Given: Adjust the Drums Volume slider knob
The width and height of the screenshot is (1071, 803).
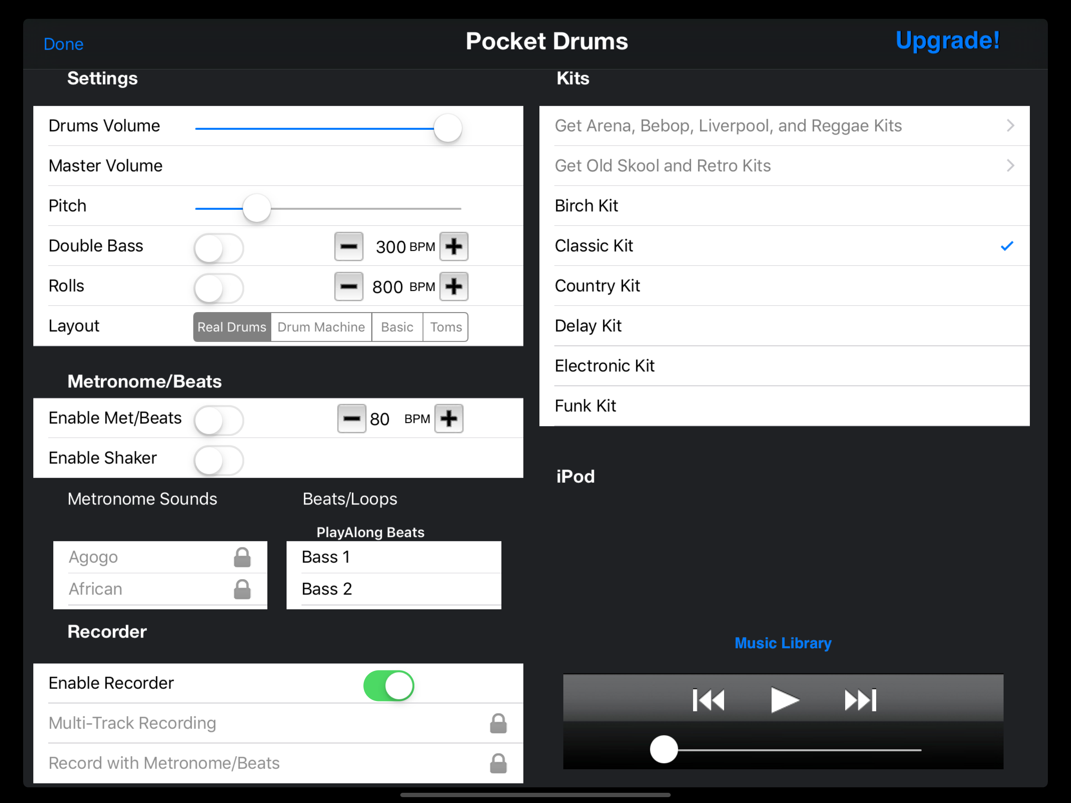Looking at the screenshot, I should [x=448, y=128].
